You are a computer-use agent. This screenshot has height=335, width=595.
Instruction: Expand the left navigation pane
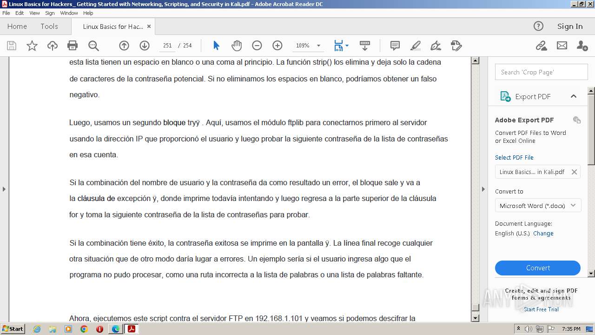point(4,189)
